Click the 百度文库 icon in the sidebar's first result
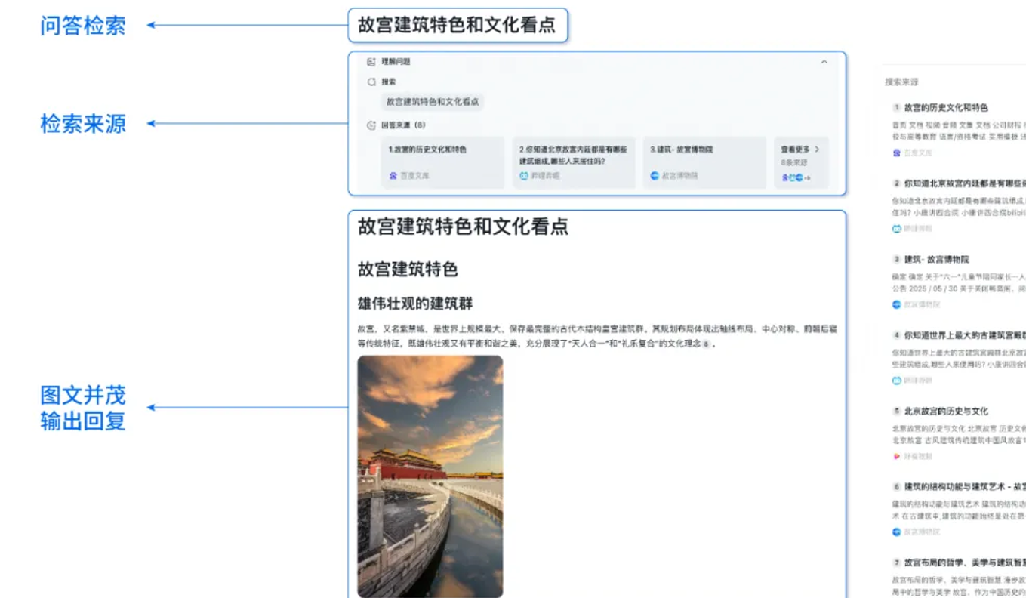Viewport: 1026px width, 598px height. 897,153
